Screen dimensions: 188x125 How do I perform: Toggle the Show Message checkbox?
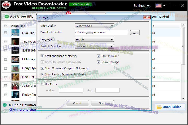coord(99,62)
